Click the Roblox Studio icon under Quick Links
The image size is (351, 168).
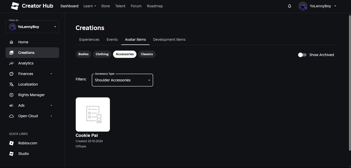tap(11, 153)
